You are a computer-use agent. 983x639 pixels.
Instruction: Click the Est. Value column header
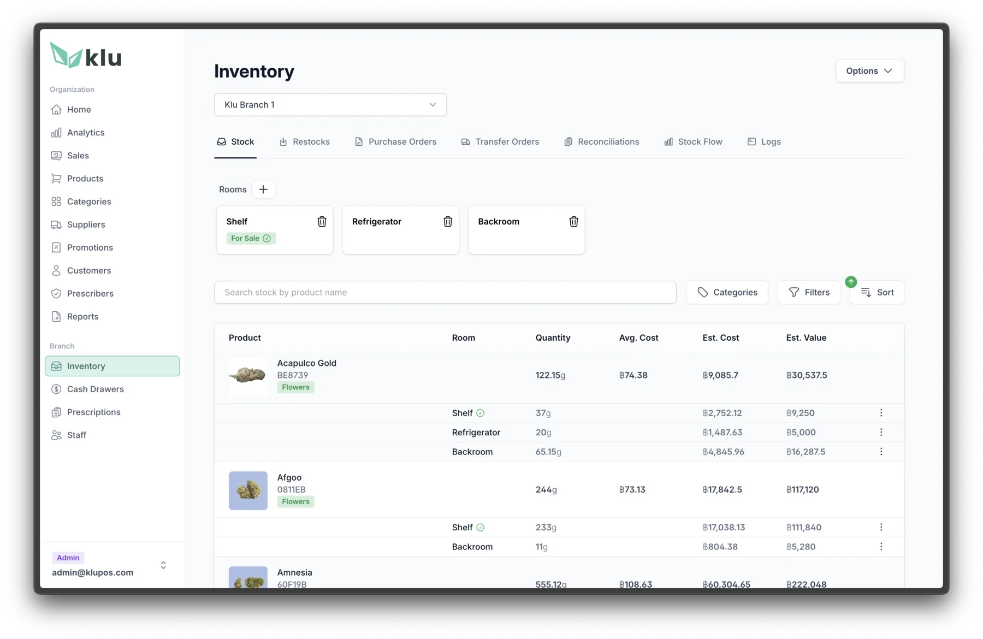pyautogui.click(x=806, y=338)
